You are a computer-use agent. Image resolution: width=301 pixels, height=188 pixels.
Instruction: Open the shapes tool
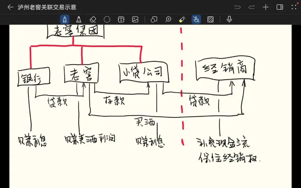click(154, 19)
